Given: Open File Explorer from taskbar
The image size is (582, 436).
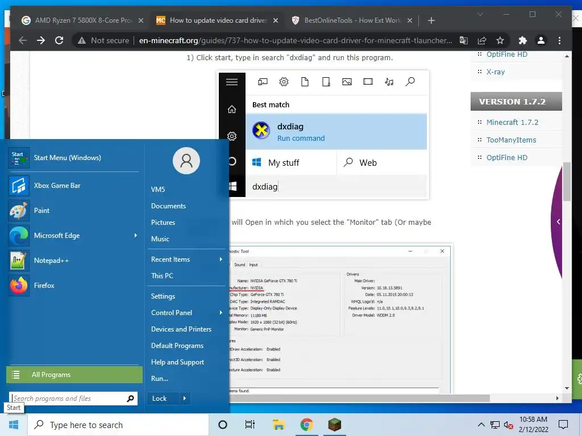Looking at the screenshot, I should click(278, 425).
